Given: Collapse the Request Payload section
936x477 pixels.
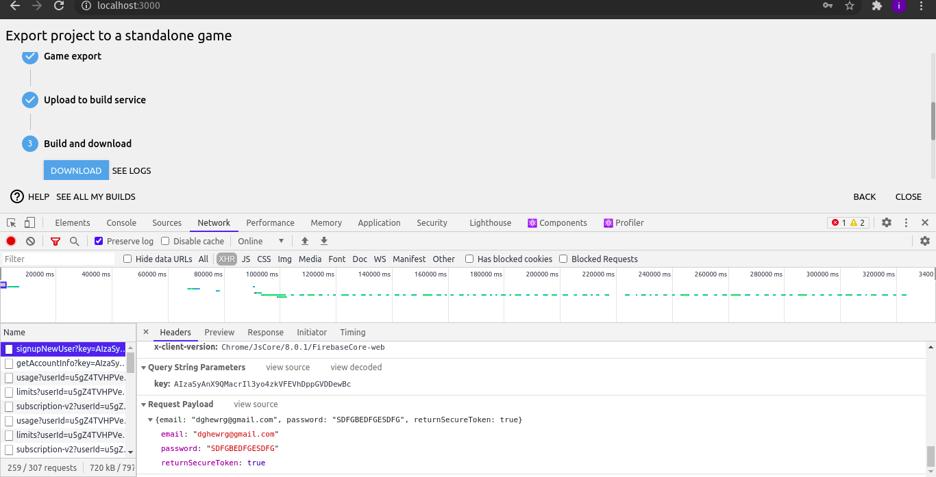Looking at the screenshot, I should pyautogui.click(x=143, y=404).
